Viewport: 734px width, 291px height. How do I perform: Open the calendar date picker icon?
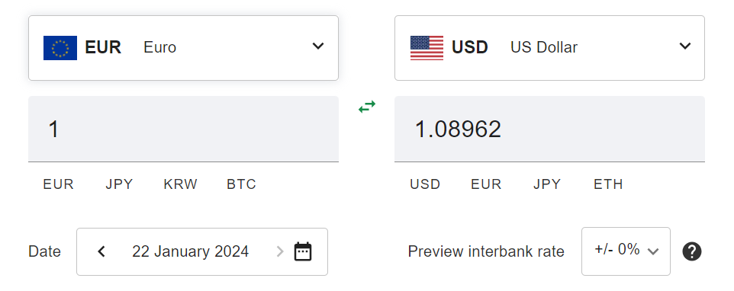point(303,251)
